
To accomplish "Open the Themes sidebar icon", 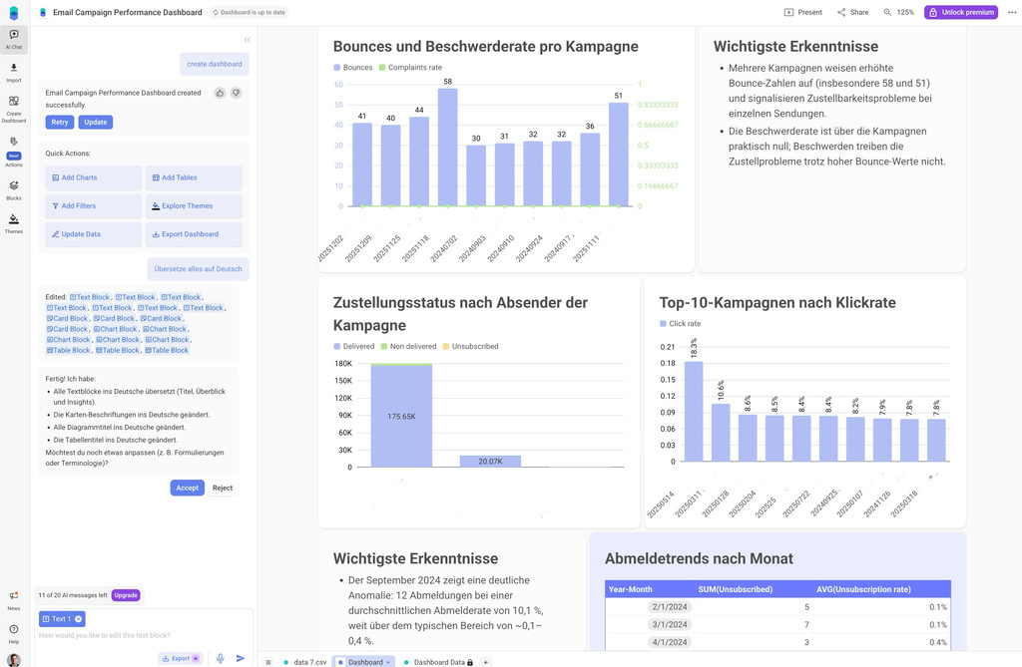I will (x=14, y=222).
